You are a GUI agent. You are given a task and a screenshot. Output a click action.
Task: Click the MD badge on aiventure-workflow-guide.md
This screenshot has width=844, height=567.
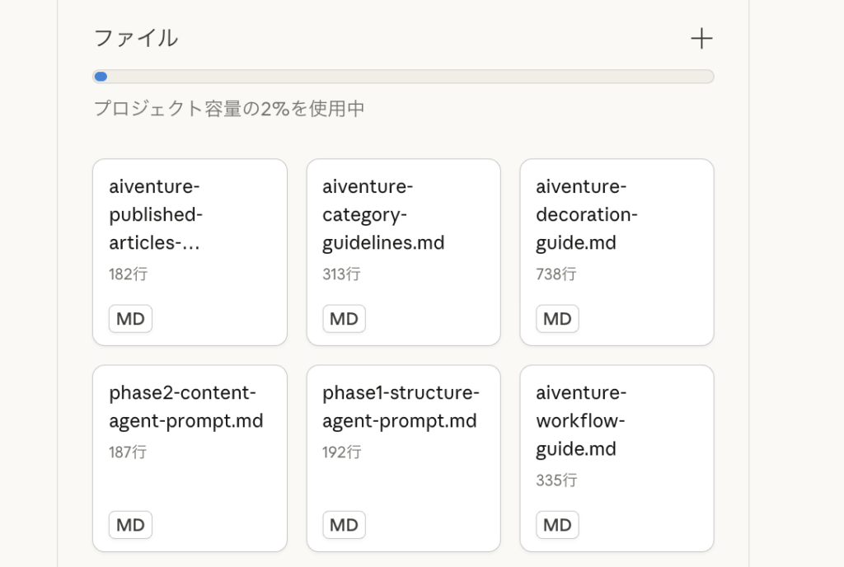557,524
